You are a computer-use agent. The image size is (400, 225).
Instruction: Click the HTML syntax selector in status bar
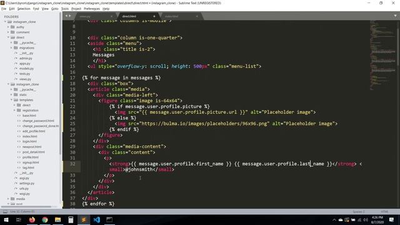(384, 211)
